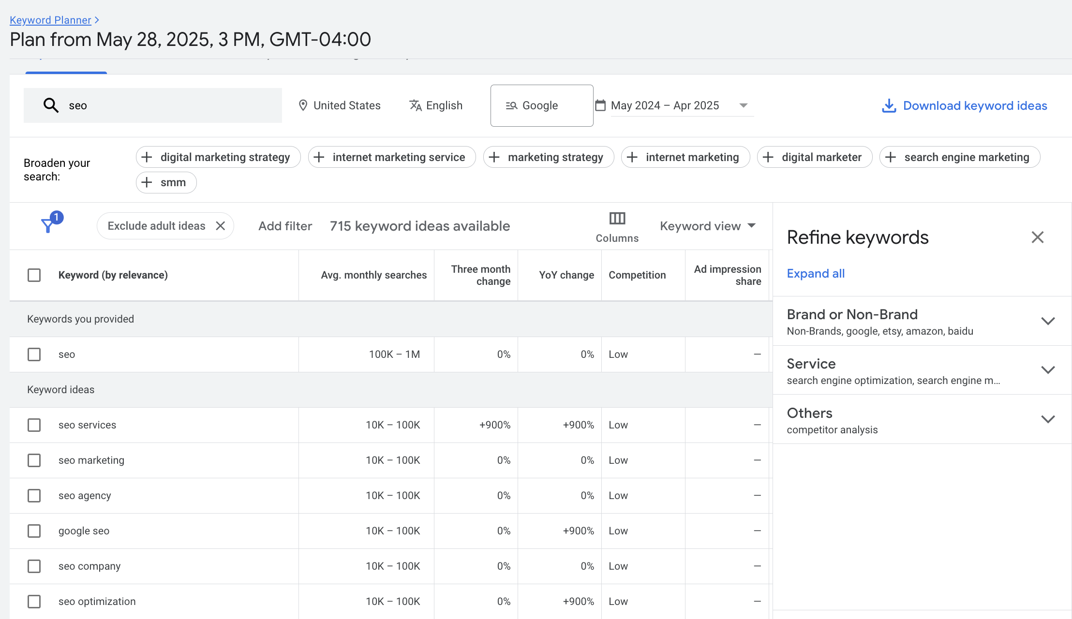Add internet marketing service suggestion
Viewport: 1072px width, 619px height.
(392, 157)
